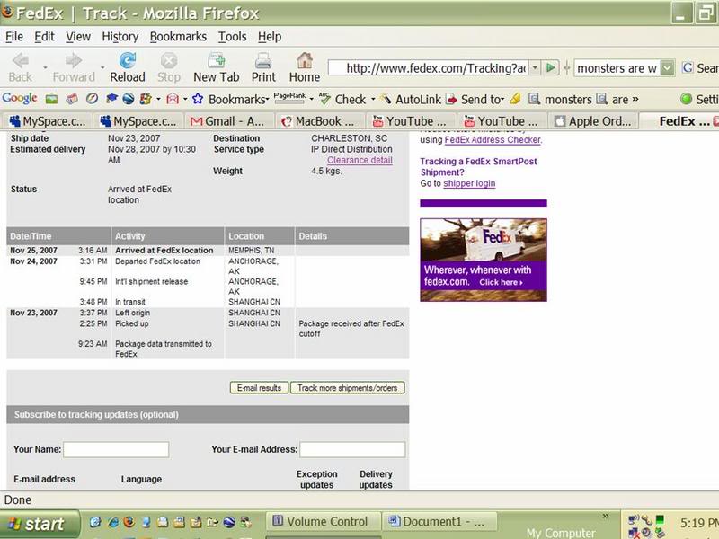Open the search engine dropdown arrow
The height and width of the screenshot is (539, 719).
pos(668,68)
